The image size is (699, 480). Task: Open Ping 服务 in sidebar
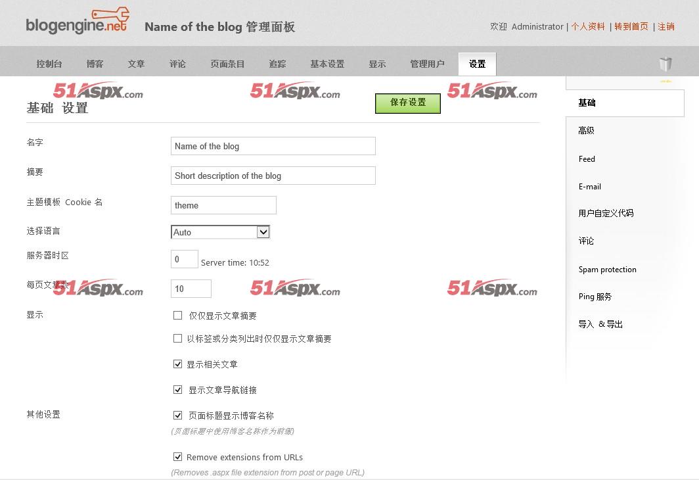coord(595,297)
